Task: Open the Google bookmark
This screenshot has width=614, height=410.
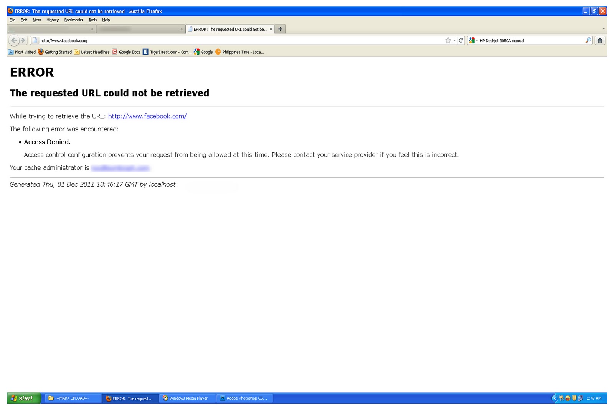Action: coord(203,52)
